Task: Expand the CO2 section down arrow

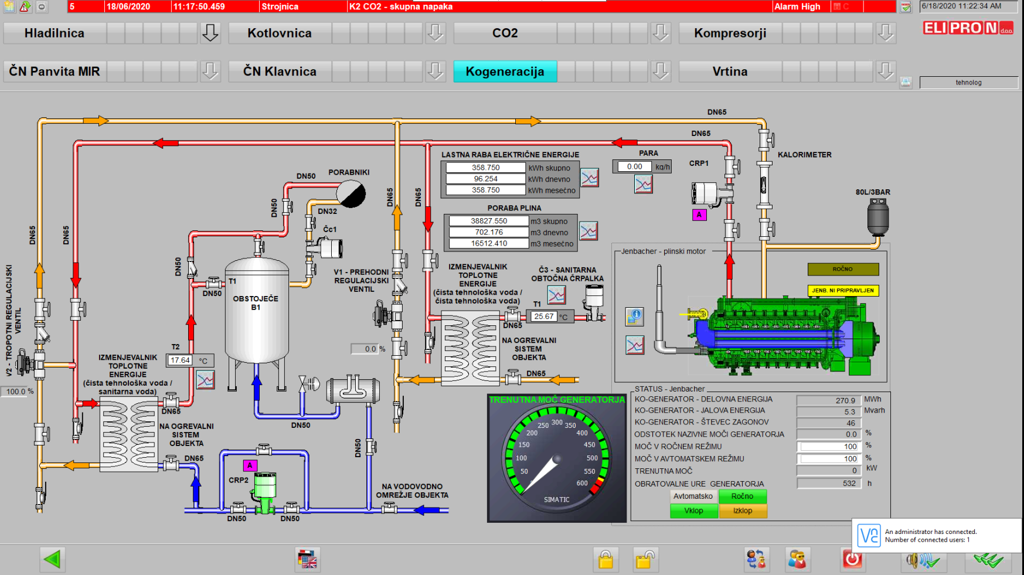Action: [660, 33]
